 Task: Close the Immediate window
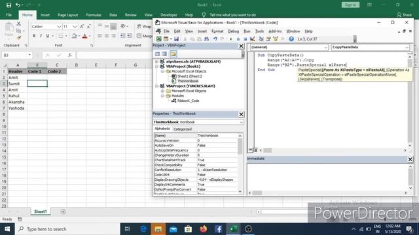(410, 159)
